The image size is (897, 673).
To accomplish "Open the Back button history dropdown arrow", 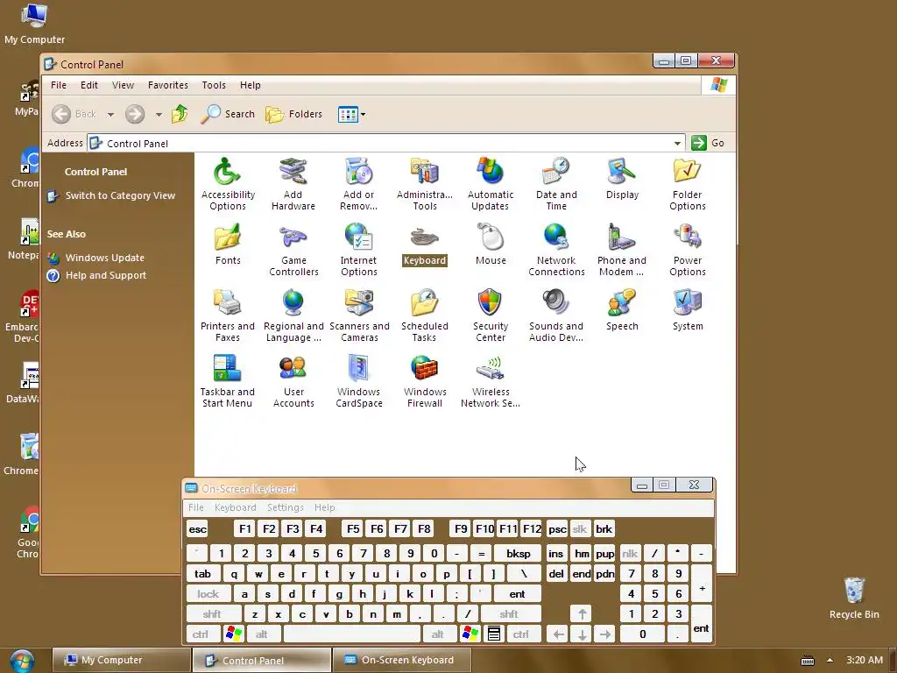I will click(x=110, y=115).
